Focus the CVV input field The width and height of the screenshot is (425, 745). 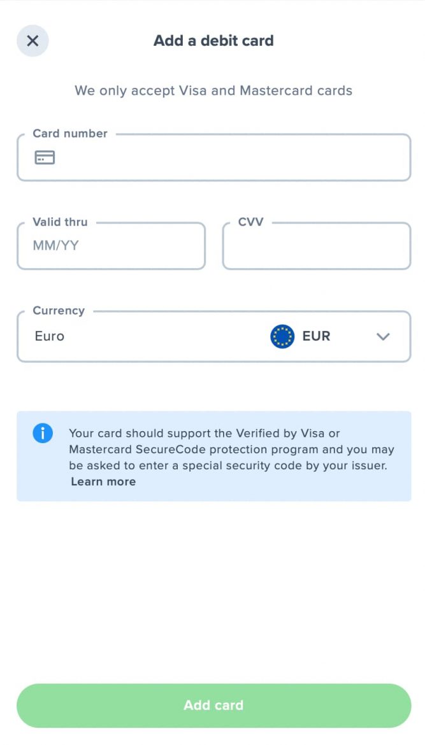coord(316,247)
